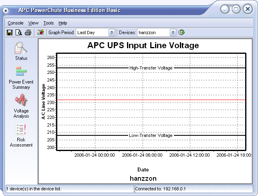The image size is (258, 196).
Task: Open the Help menu
Action: [x=62, y=23]
